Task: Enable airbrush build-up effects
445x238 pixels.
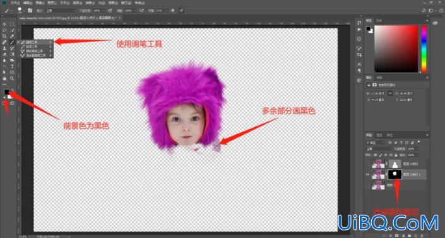Action: [141, 11]
